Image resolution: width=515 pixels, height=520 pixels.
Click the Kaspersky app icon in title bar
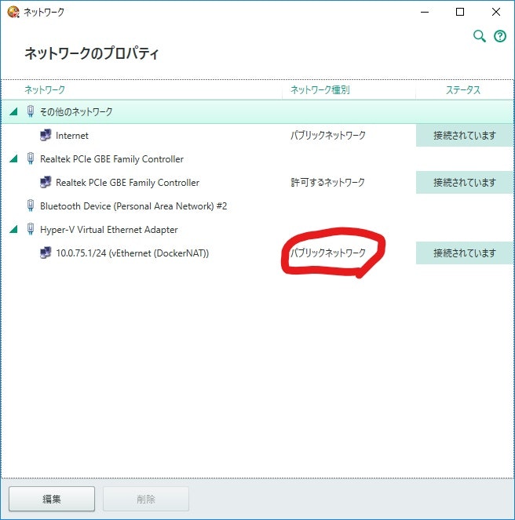pos(13,12)
